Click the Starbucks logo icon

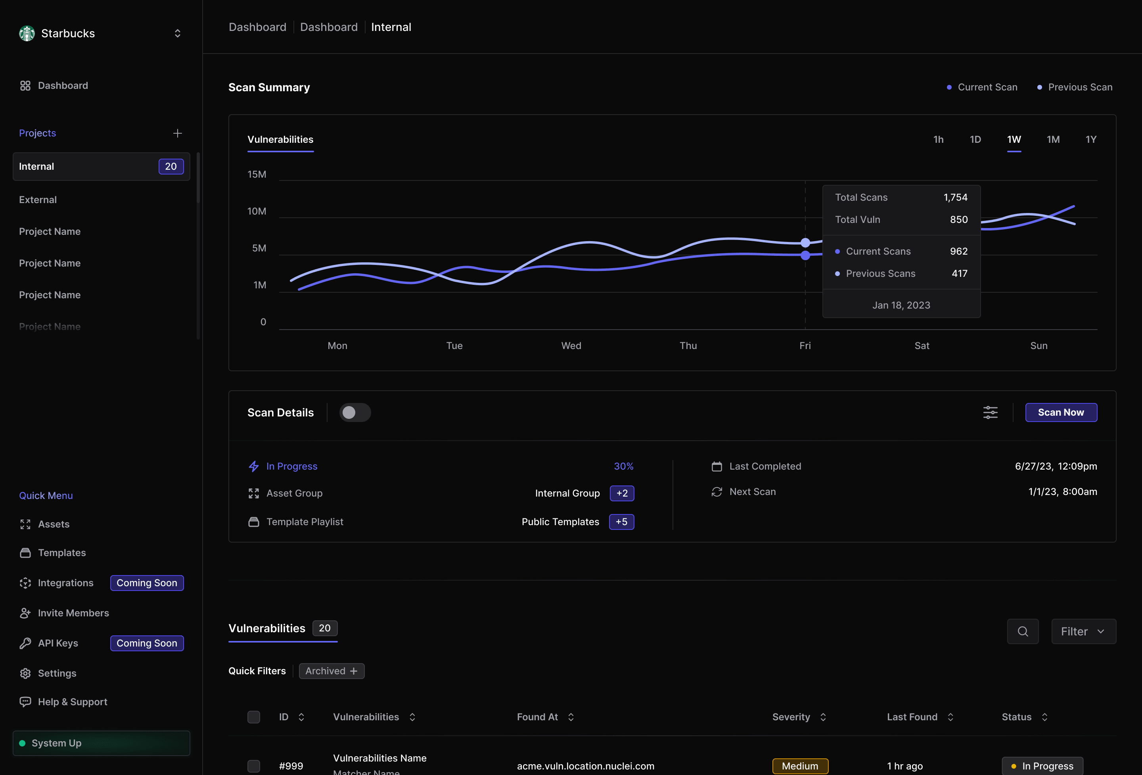coord(27,33)
